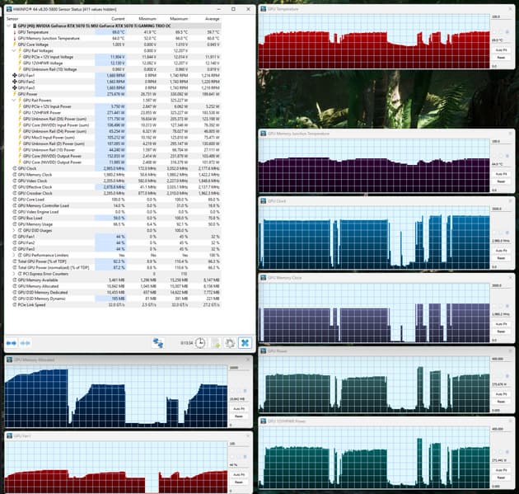Edit the maximum value field in GPU Clock graph
519x494 pixels.
coord(501,209)
